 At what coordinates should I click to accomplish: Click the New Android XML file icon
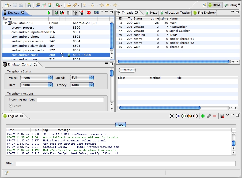point(50,5)
